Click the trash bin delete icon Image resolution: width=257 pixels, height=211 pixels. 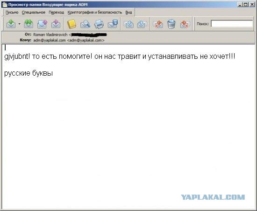click(171, 24)
